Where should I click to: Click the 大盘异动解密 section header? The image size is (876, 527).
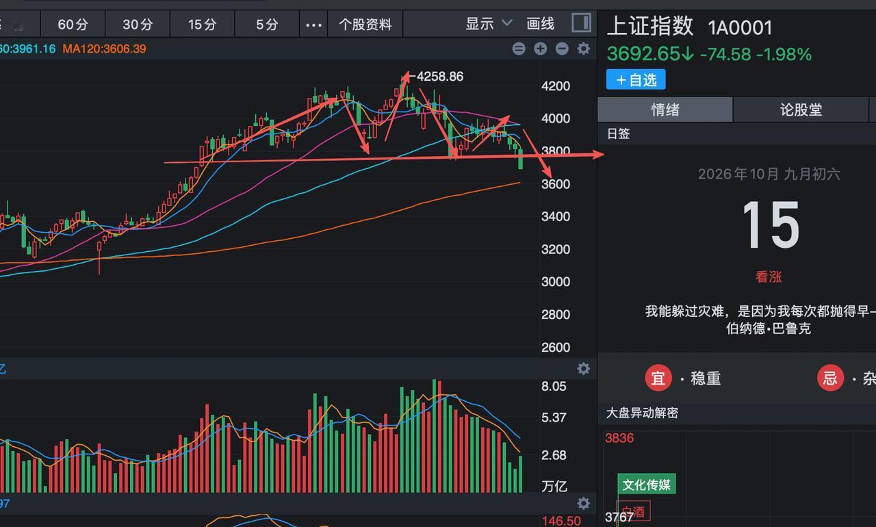[642, 413]
